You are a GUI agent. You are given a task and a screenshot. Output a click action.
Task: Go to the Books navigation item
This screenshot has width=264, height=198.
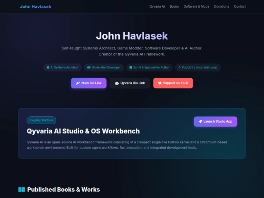click(x=174, y=6)
